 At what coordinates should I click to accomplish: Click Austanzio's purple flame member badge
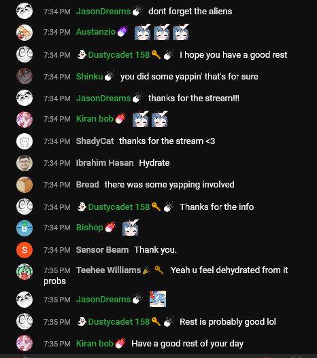[122, 31]
